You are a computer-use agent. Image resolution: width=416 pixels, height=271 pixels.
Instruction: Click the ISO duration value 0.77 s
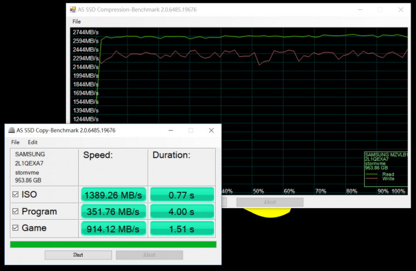point(181,195)
